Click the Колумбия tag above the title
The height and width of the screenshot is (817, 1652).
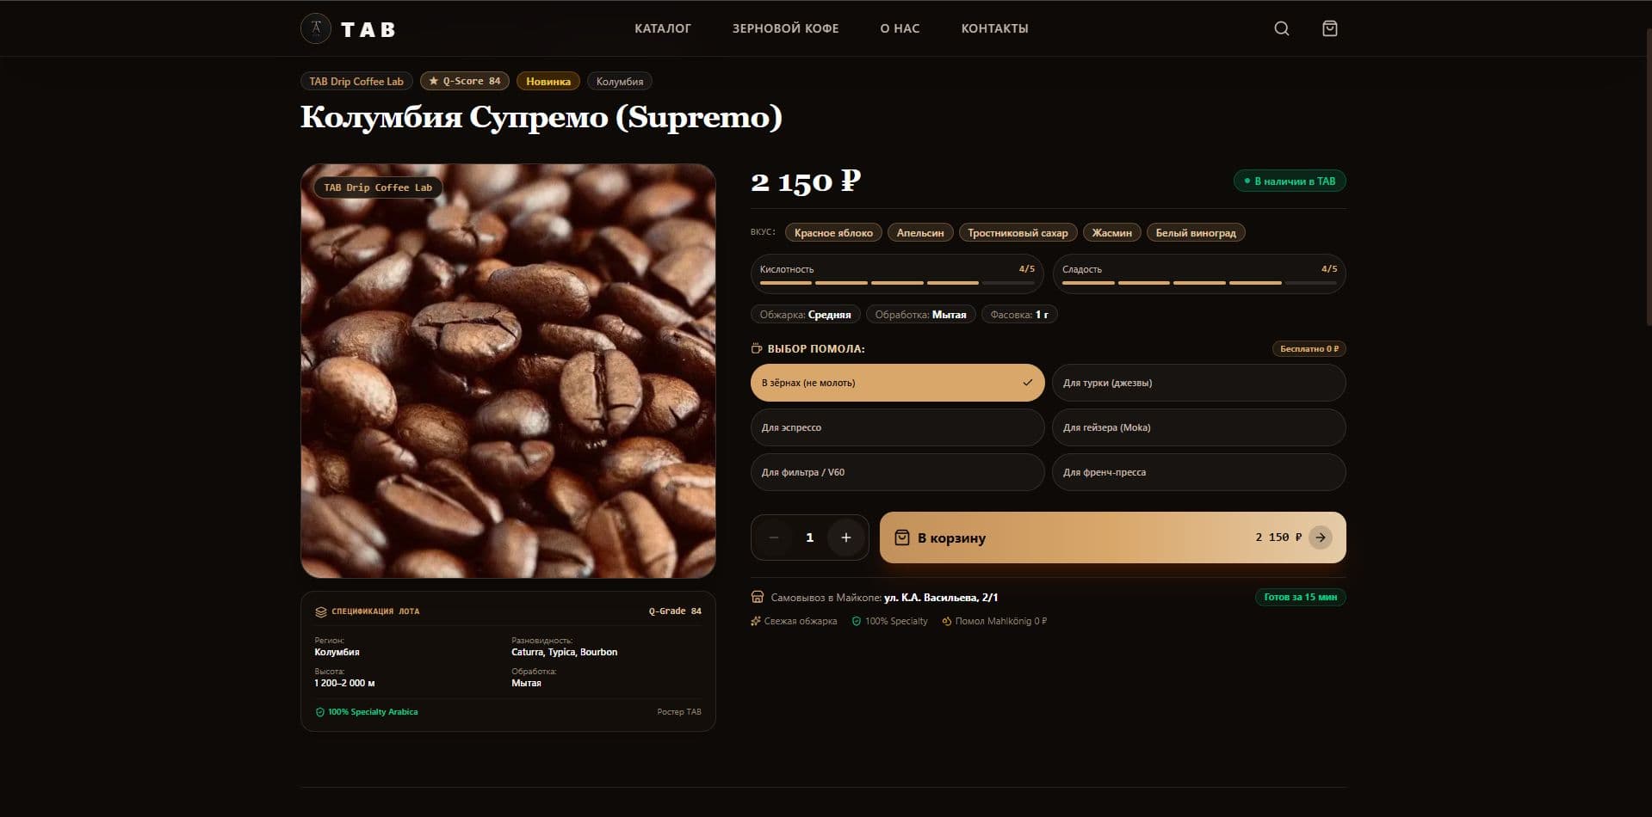coord(620,81)
